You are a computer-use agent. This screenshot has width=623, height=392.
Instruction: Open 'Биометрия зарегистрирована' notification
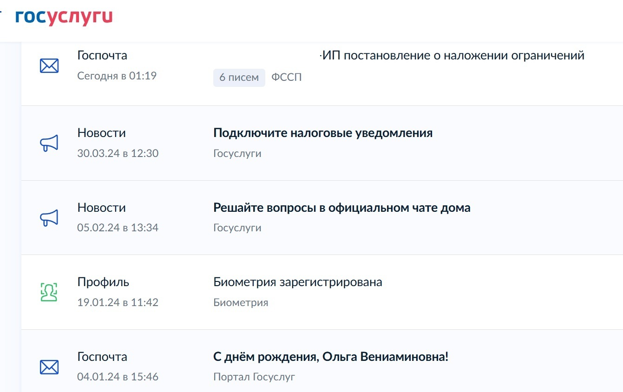tap(298, 282)
